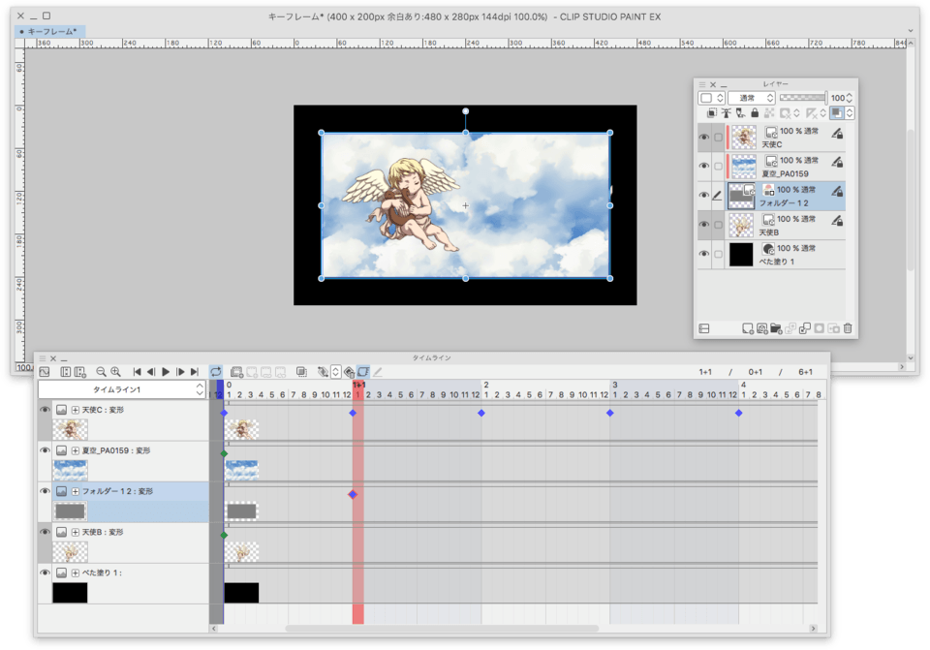Image resolution: width=930 pixels, height=650 pixels.
Task: Click the new animation folder icon
Action: coord(236,371)
